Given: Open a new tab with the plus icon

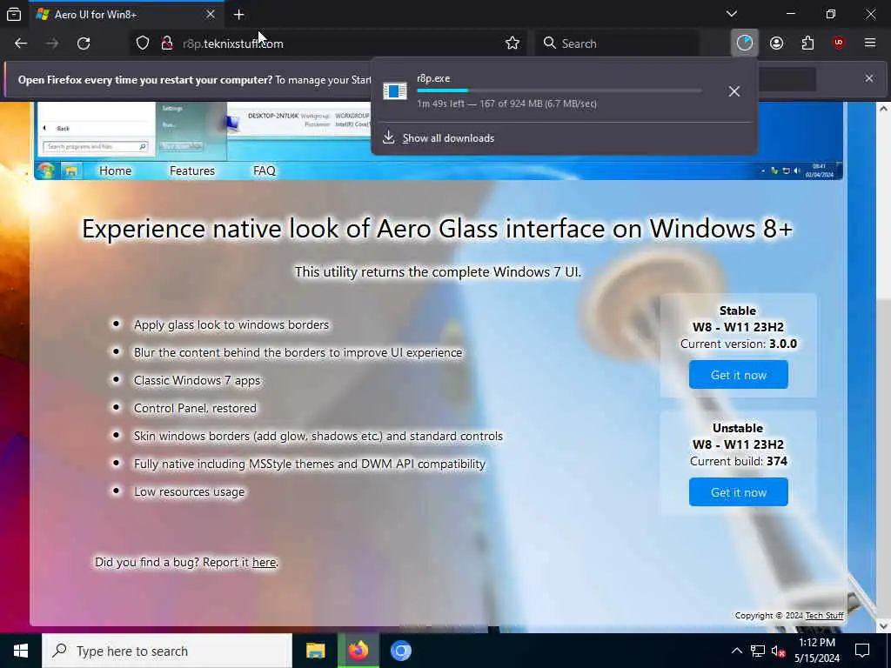Looking at the screenshot, I should coord(238,14).
